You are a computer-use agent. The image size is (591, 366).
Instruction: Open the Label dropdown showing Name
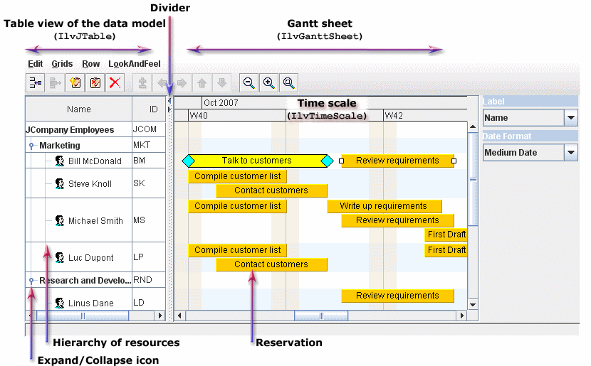pos(570,118)
